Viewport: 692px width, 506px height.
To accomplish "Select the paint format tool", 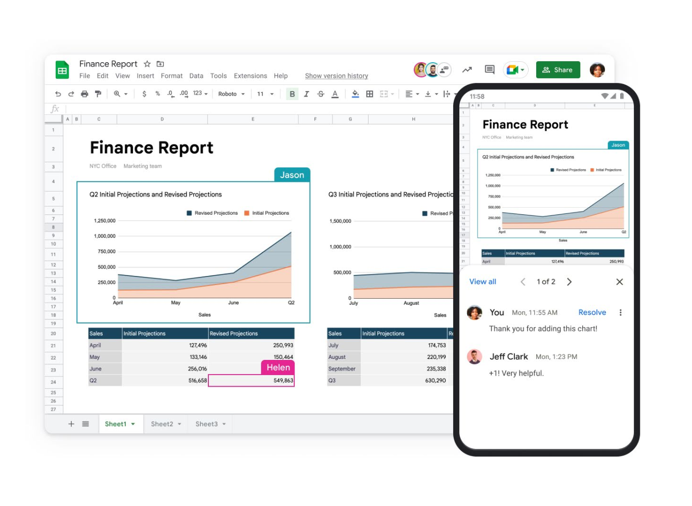I will [98, 94].
